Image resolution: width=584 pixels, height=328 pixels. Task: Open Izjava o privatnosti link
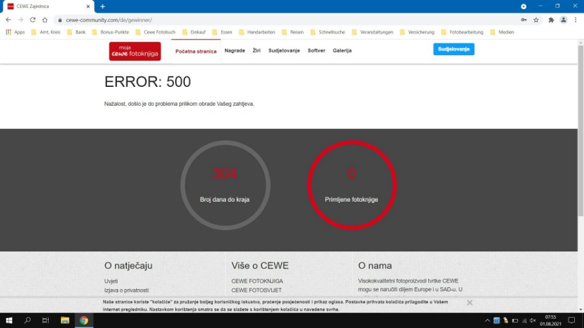tap(127, 290)
